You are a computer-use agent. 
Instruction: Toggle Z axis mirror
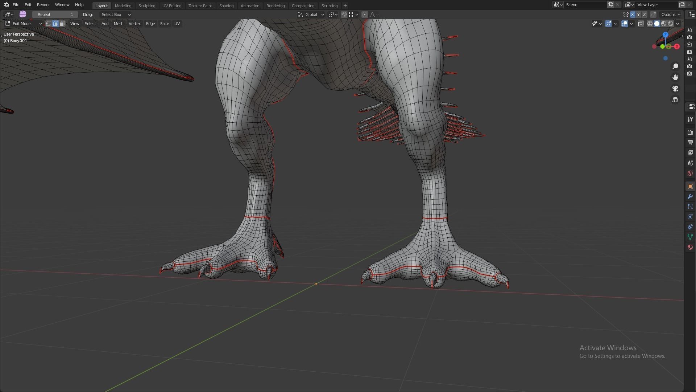644,15
